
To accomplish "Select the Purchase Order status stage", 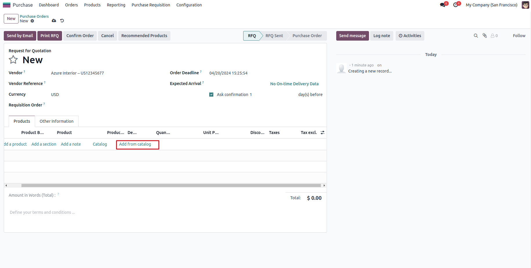I will click(x=307, y=36).
